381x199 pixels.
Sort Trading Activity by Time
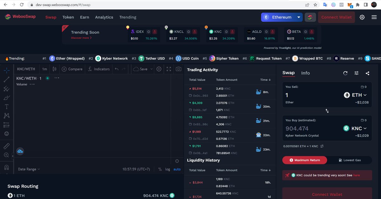click(x=266, y=80)
